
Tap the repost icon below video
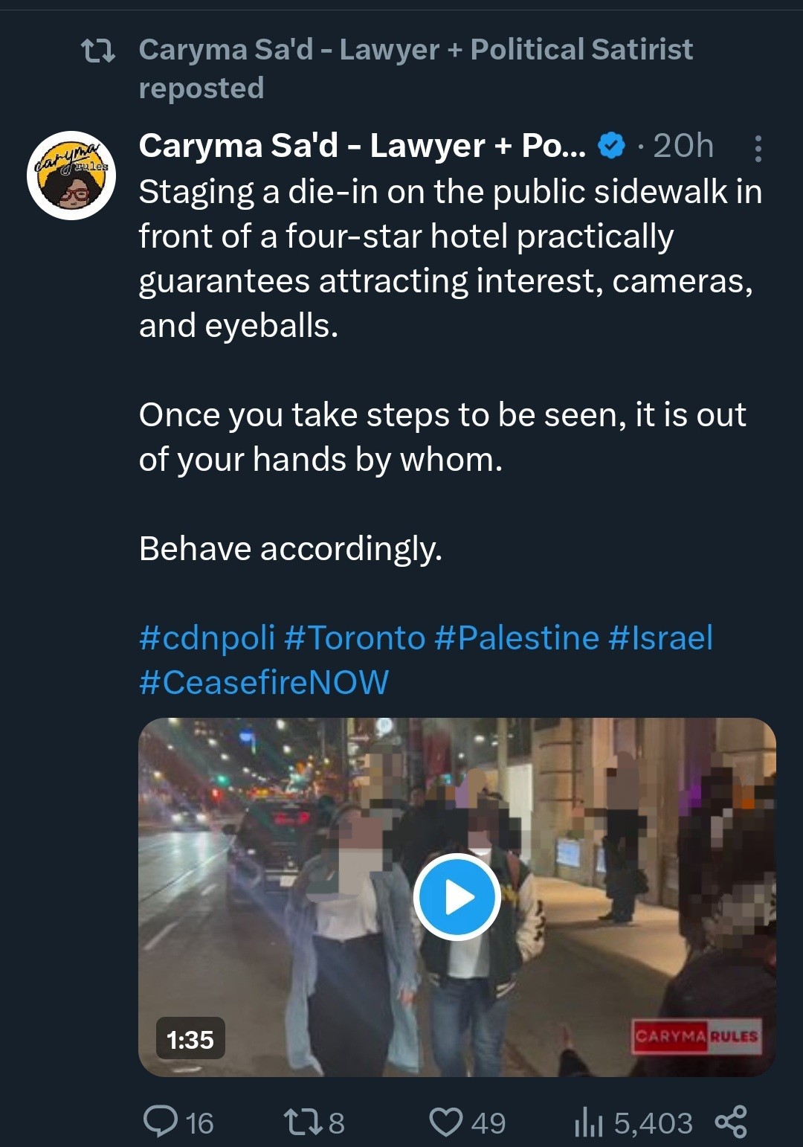(302, 1122)
